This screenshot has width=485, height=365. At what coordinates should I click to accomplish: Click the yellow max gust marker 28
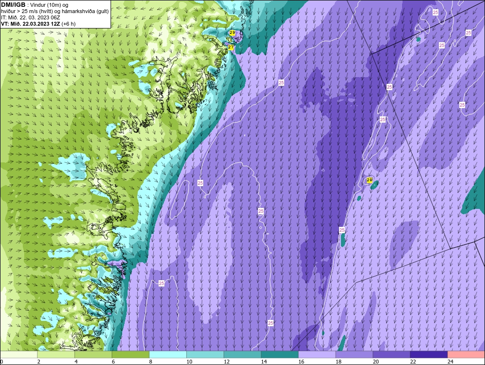pos(369,180)
